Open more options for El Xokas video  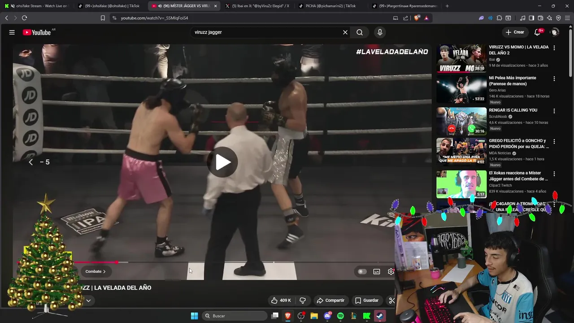pos(554,174)
